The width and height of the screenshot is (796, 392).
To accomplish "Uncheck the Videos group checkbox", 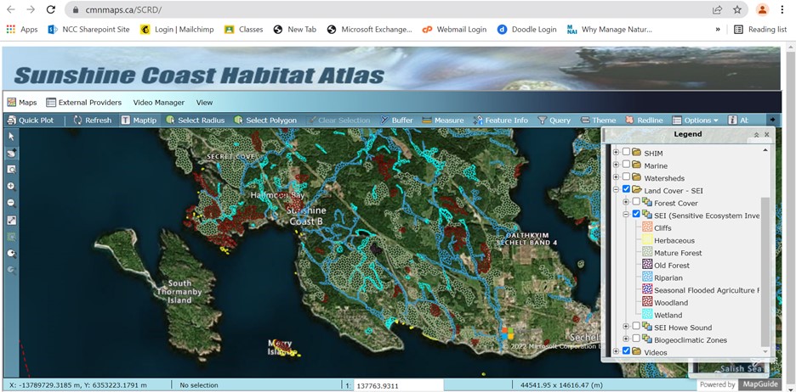I will 626,350.
